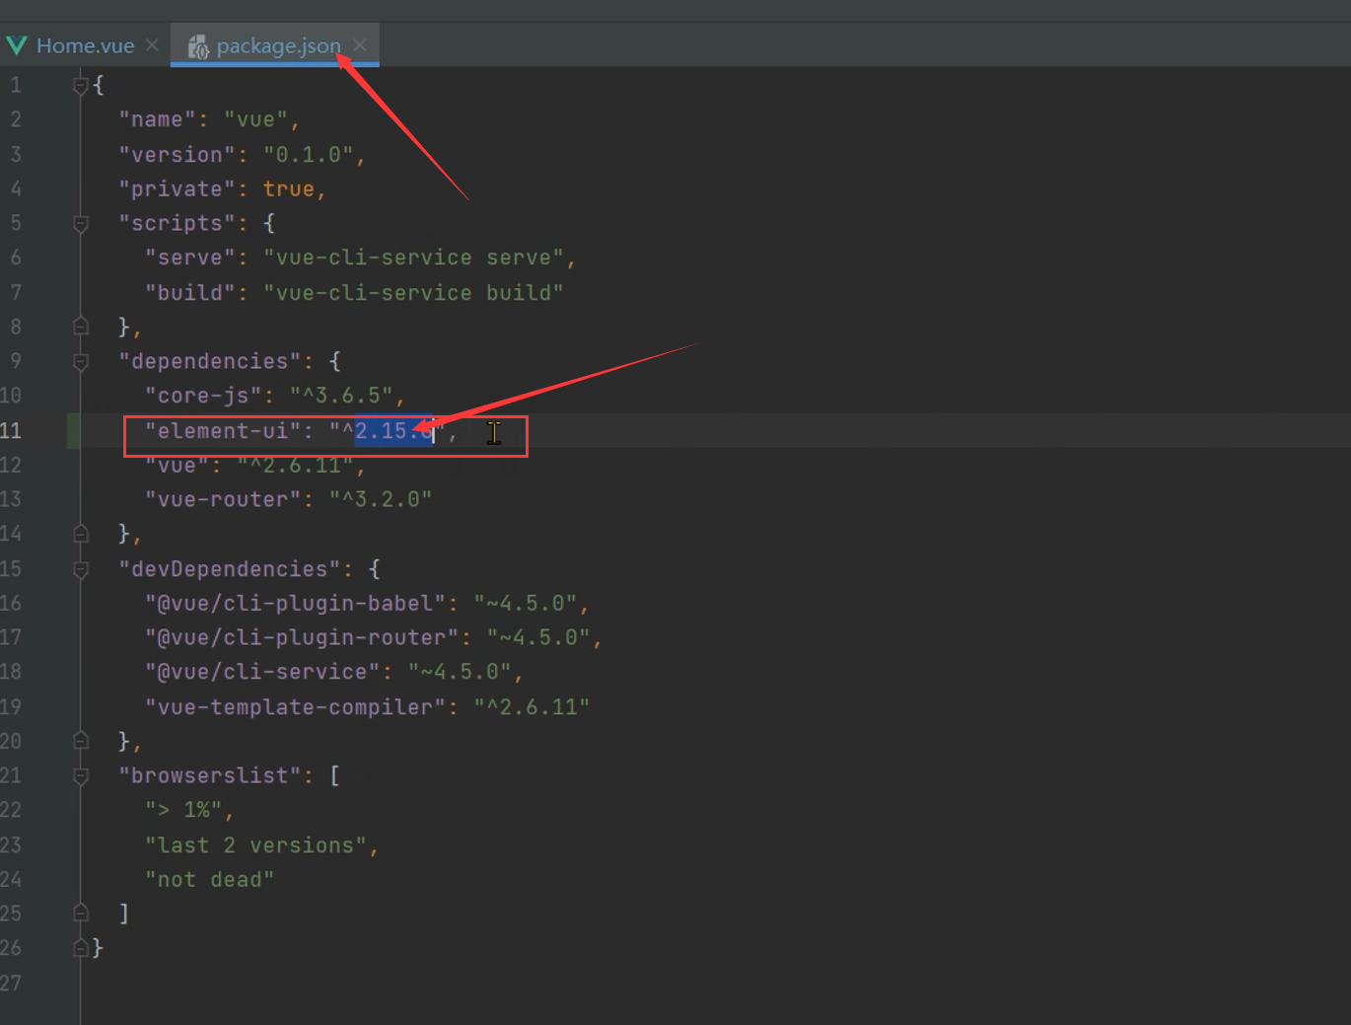Image resolution: width=1351 pixels, height=1025 pixels.
Task: Collapse the devDependencies block fold
Action: (x=81, y=569)
